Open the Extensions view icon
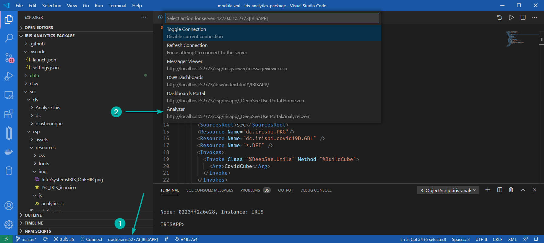 (9, 114)
